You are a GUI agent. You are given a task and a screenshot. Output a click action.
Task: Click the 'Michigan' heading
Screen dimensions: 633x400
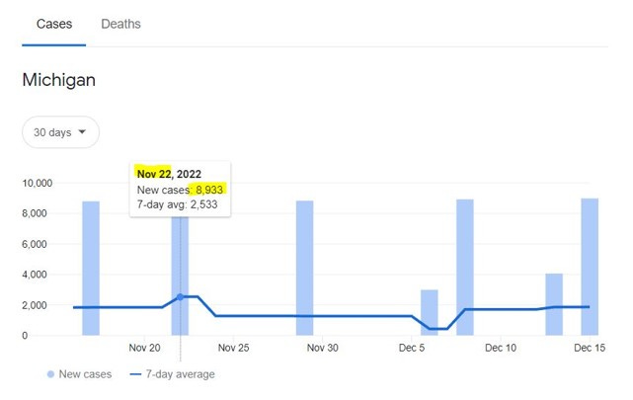(x=59, y=80)
